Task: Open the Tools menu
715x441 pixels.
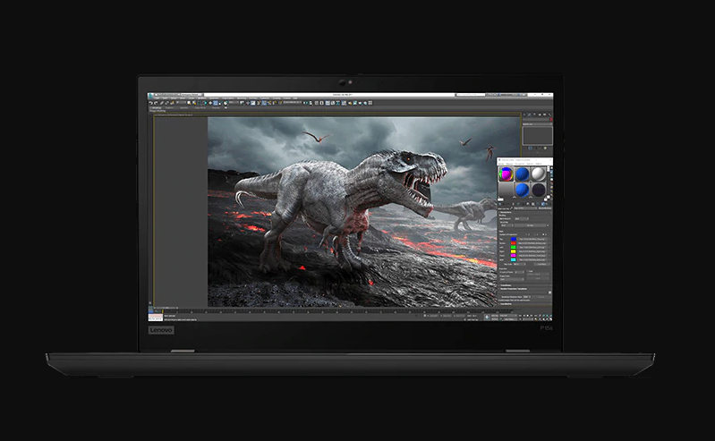Action: (165, 98)
